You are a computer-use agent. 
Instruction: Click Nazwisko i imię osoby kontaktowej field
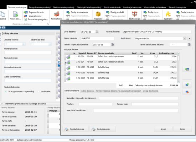coord(139,98)
